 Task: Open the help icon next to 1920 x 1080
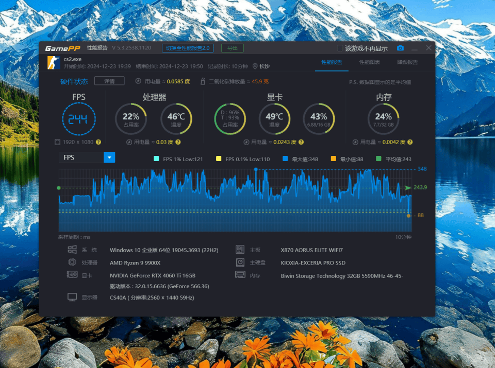point(98,142)
